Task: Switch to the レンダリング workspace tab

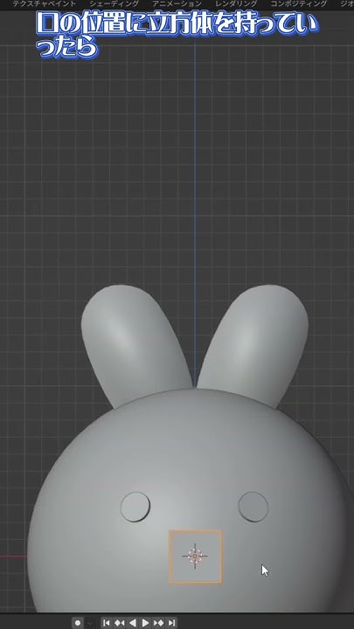Action: click(236, 3)
